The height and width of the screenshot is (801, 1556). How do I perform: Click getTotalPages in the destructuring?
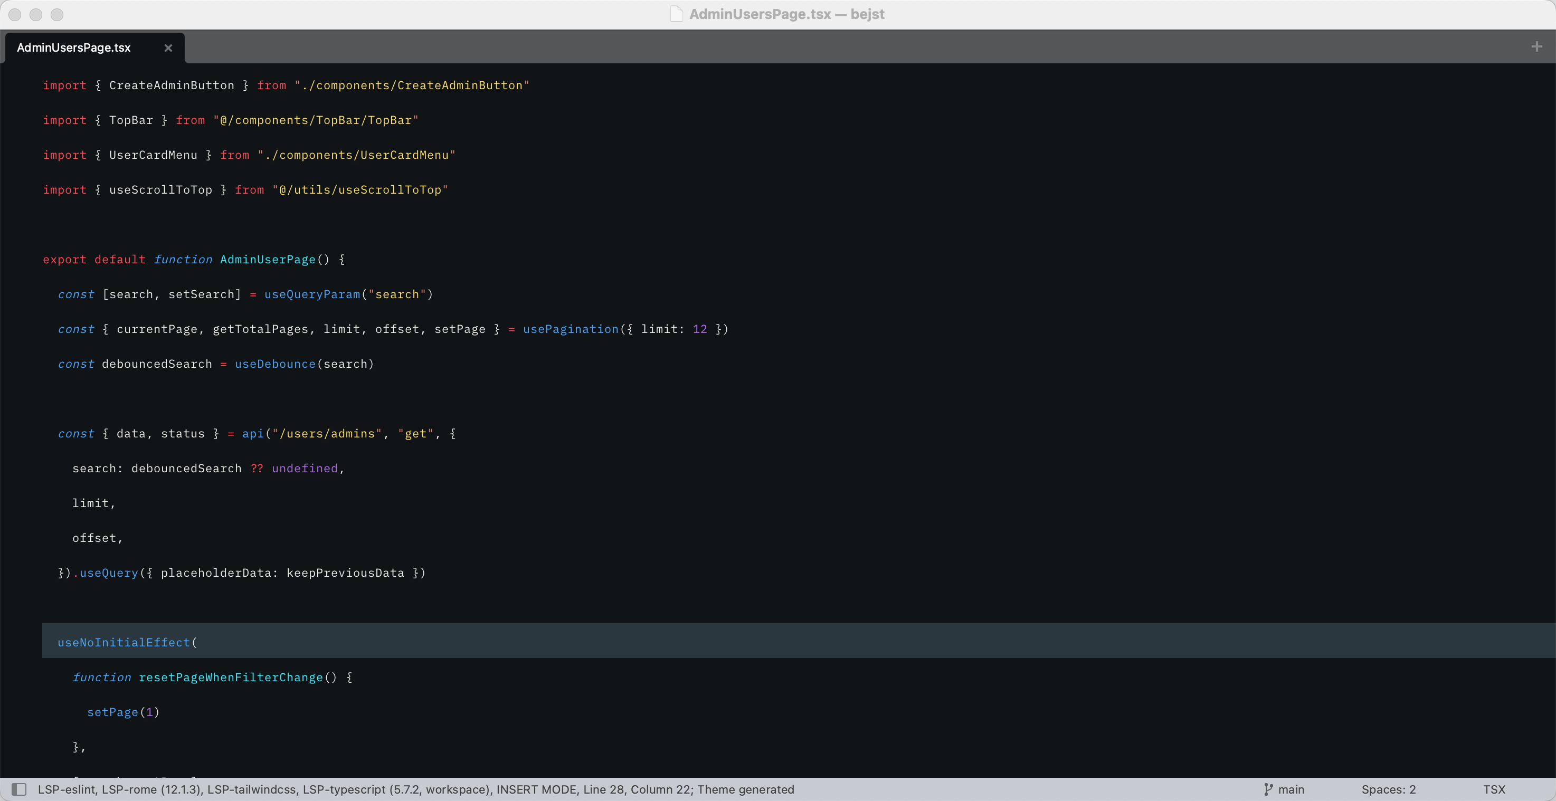pos(260,329)
